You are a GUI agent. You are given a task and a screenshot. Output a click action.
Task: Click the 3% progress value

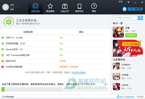tap(106, 84)
